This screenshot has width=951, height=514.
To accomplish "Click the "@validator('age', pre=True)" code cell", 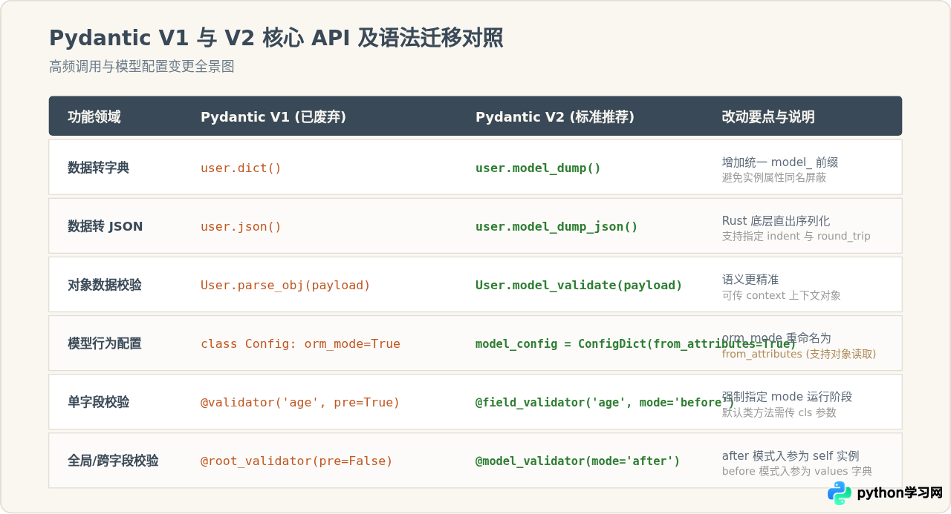I will (x=300, y=402).
